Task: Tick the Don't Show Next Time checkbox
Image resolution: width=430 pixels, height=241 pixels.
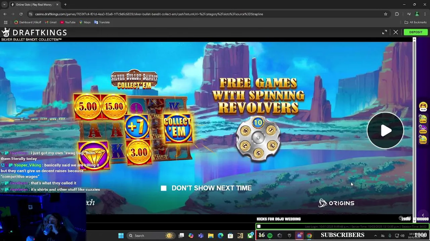Action: point(164,188)
